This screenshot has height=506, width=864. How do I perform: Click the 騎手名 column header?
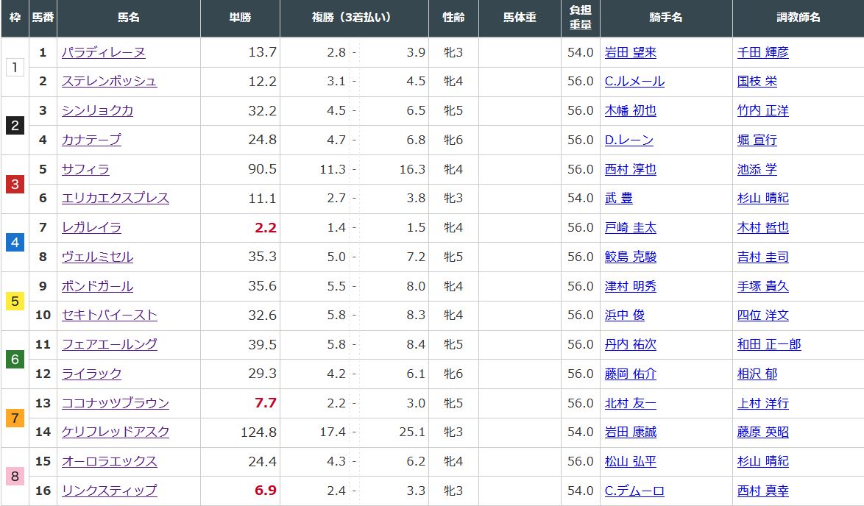click(666, 18)
